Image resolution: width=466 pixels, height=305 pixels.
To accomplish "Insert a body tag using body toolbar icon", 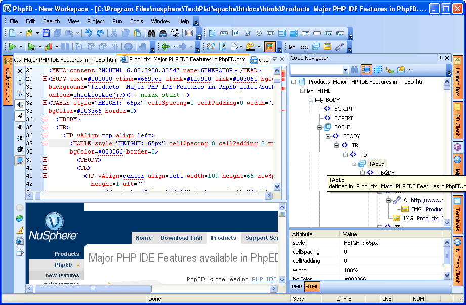I will click(304, 47).
